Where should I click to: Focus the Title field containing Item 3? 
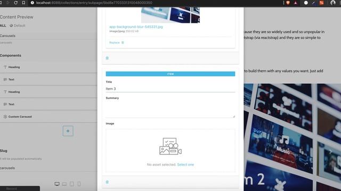[x=170, y=89]
